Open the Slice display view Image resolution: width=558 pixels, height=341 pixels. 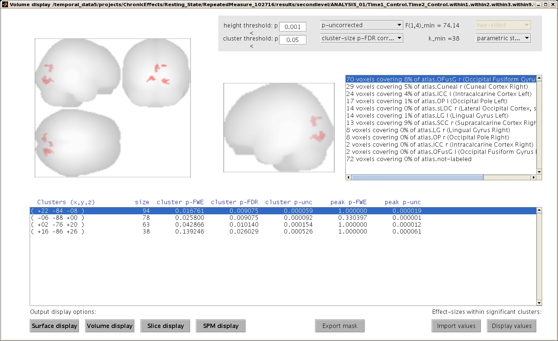point(165,326)
